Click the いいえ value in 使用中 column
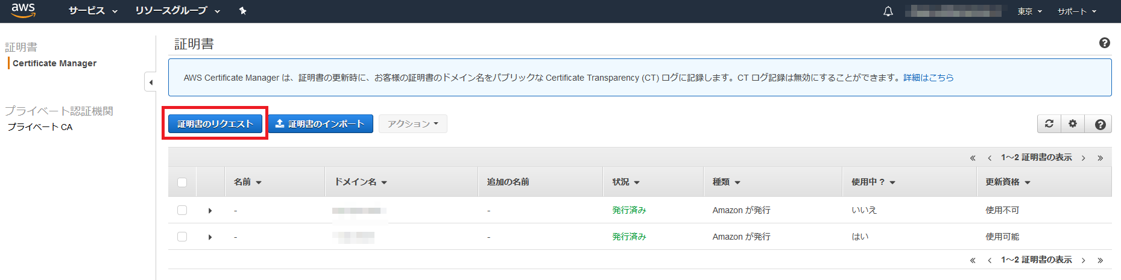1121x280 pixels. pyautogui.click(x=864, y=210)
